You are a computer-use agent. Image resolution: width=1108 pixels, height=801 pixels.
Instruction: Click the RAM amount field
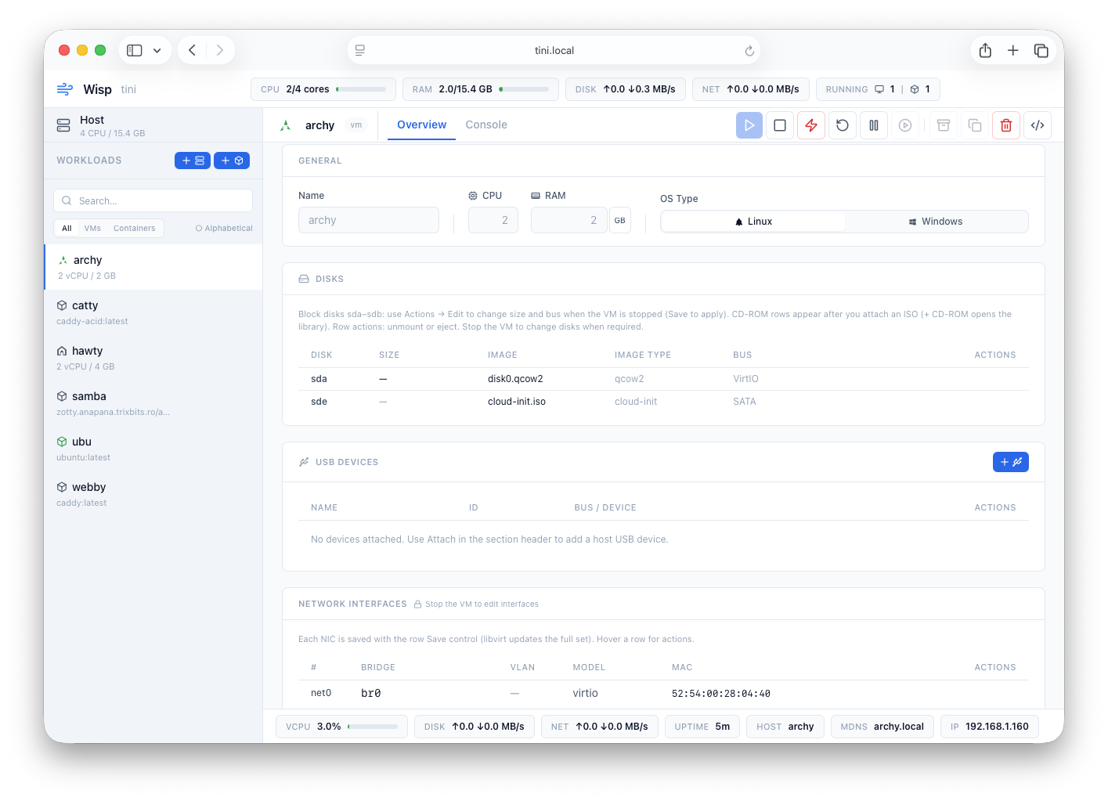(x=569, y=220)
